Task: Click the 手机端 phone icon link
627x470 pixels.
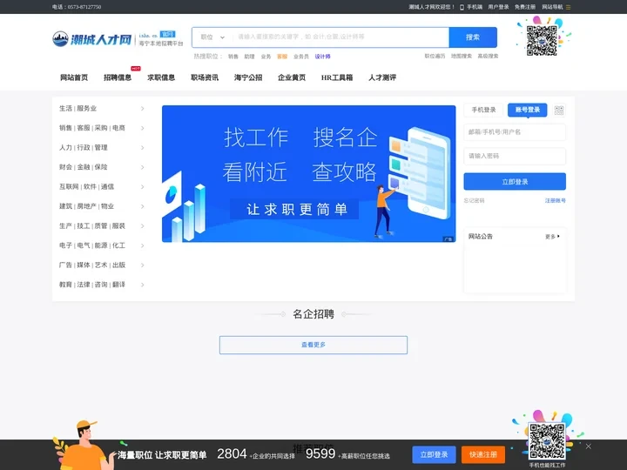Action: point(471,7)
